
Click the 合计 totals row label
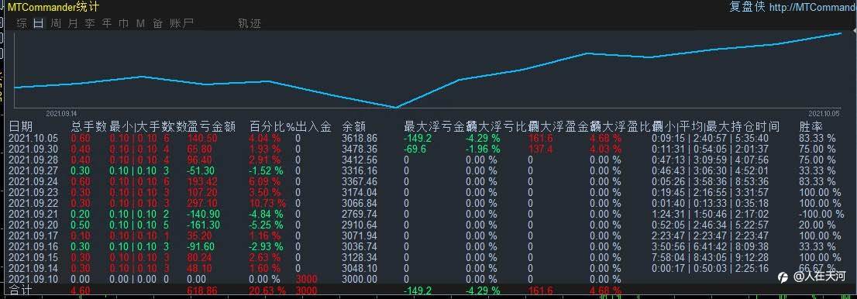[21, 290]
